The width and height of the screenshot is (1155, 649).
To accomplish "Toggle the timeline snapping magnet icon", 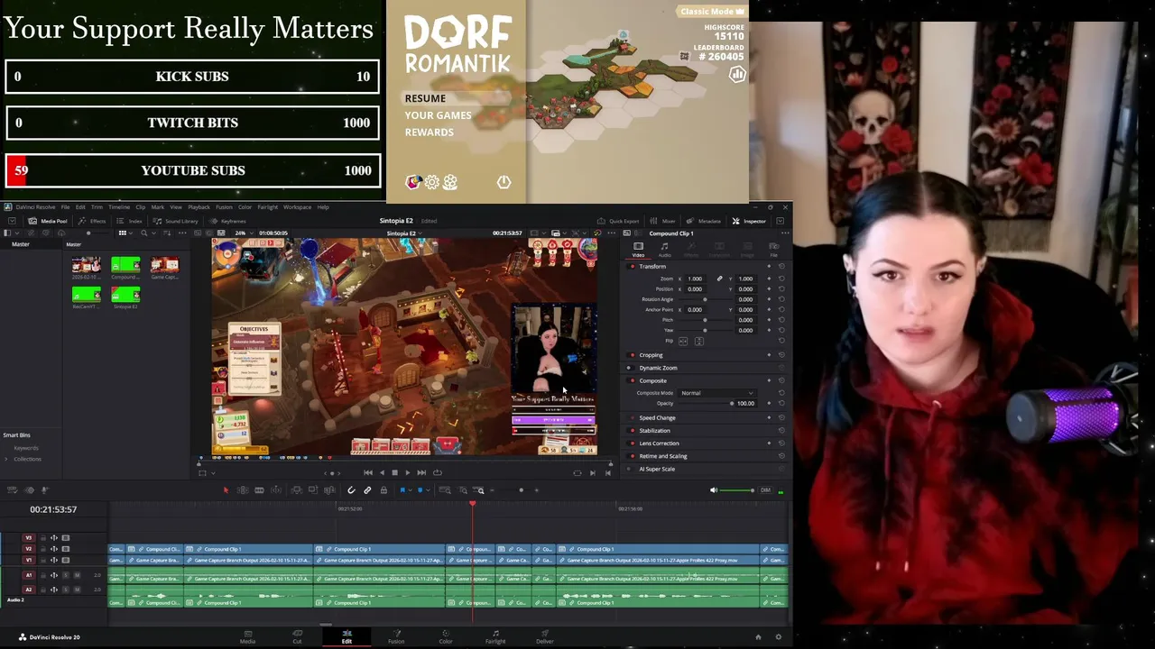I will coord(351,490).
